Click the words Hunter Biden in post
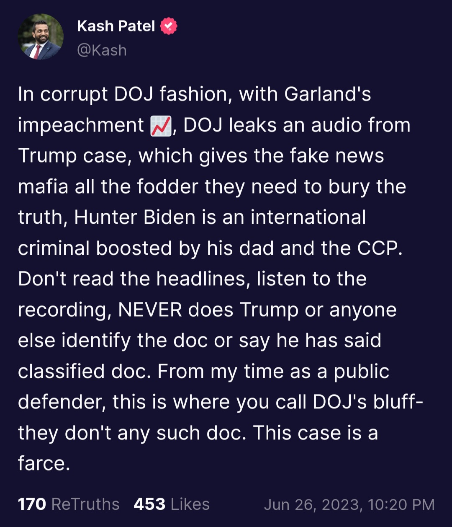The height and width of the screenshot is (527, 452). (134, 217)
